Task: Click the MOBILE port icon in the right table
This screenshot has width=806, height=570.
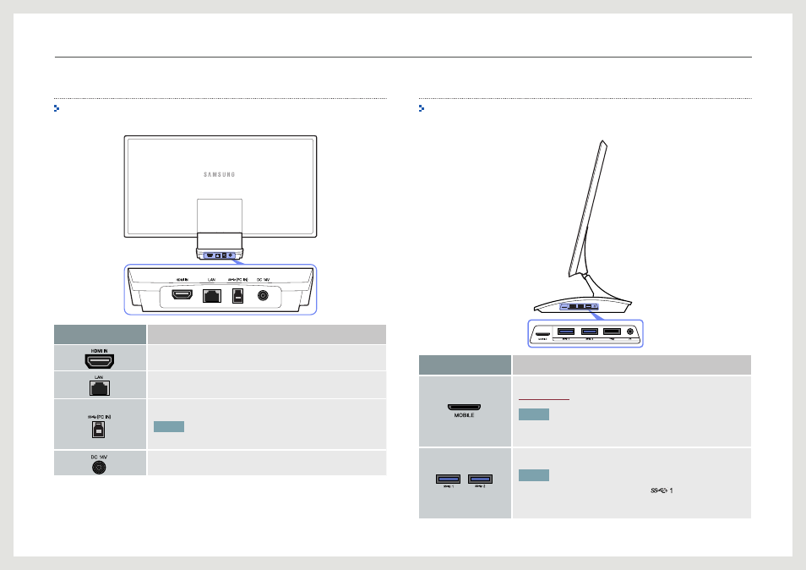Action: click(464, 407)
